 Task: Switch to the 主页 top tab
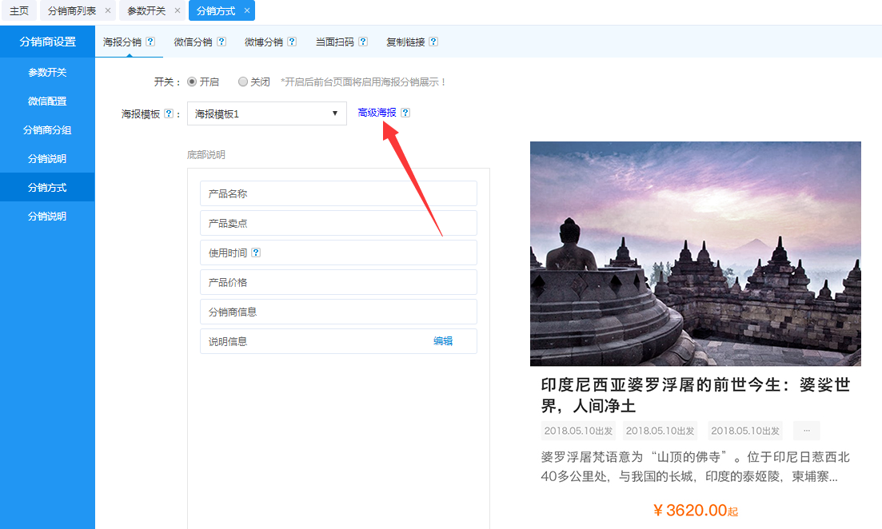coord(19,10)
